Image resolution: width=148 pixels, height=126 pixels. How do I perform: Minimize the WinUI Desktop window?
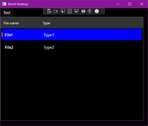pyautogui.click(x=118, y=4)
